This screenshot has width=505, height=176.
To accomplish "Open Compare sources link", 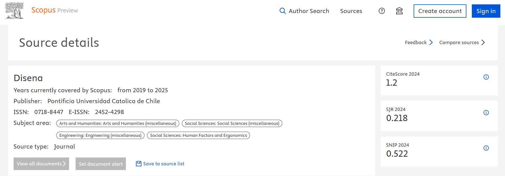I will [x=459, y=42].
